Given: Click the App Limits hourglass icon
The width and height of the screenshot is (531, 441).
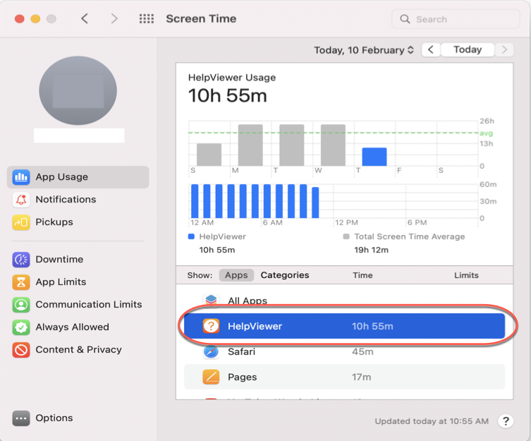Looking at the screenshot, I should pos(21,282).
